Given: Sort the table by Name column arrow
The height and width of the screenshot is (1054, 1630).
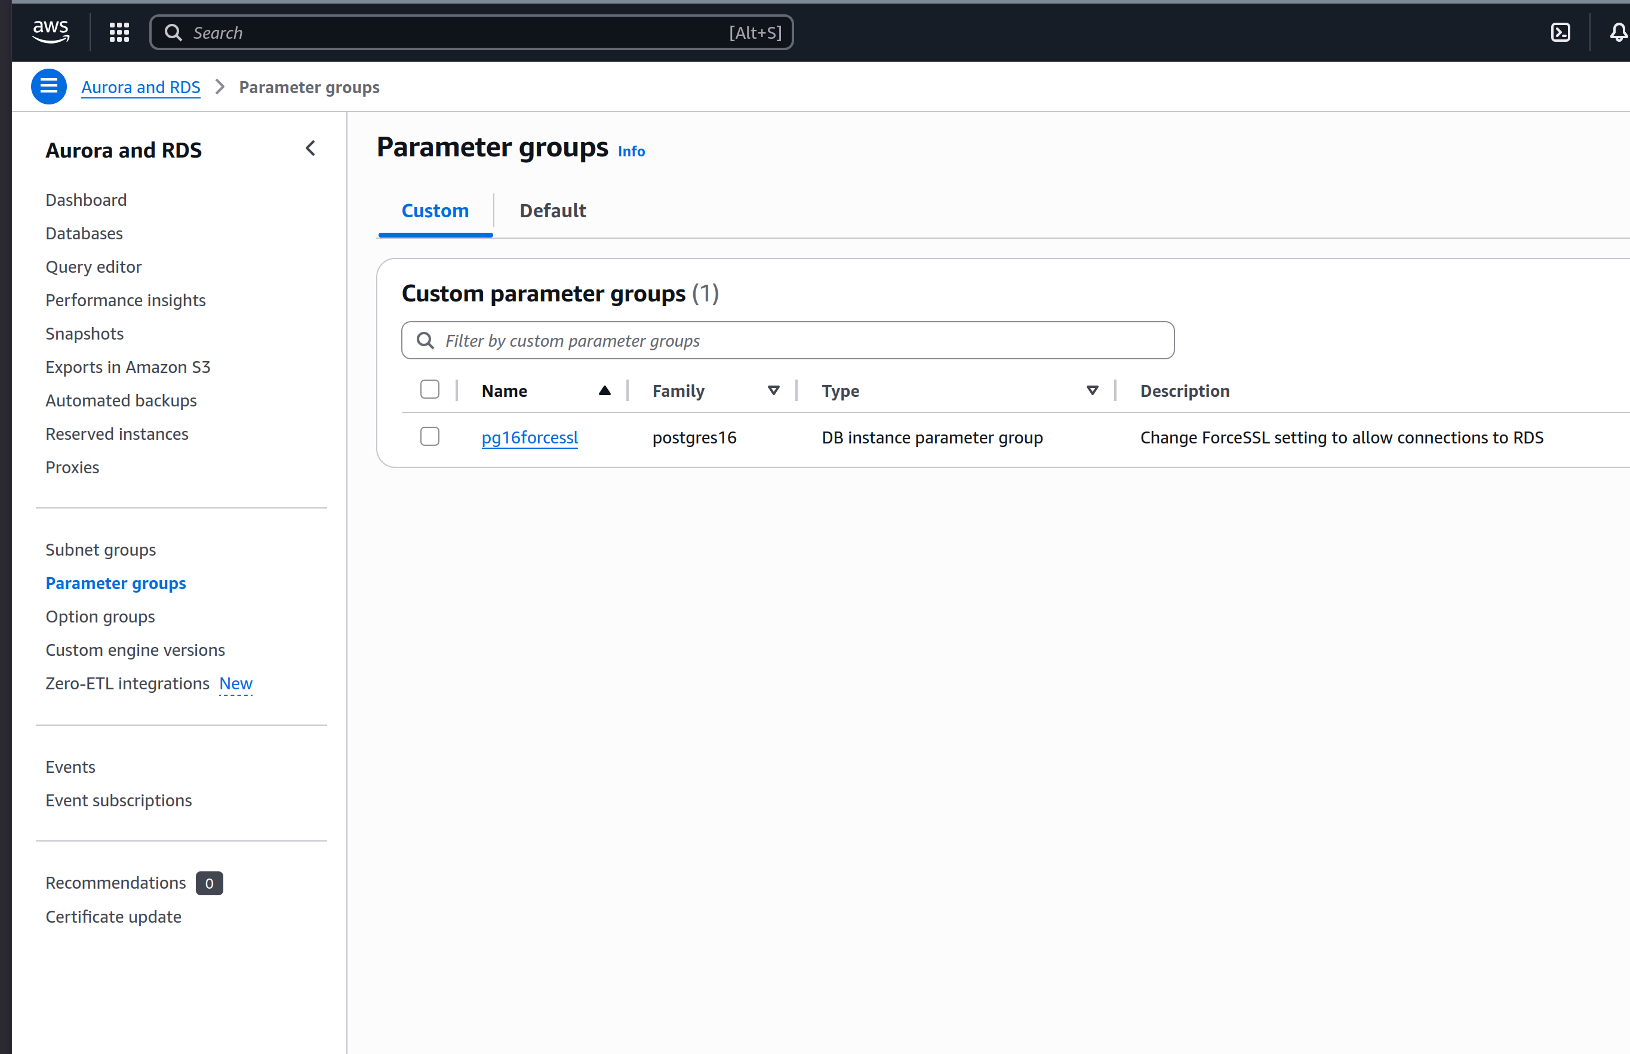Looking at the screenshot, I should (604, 391).
